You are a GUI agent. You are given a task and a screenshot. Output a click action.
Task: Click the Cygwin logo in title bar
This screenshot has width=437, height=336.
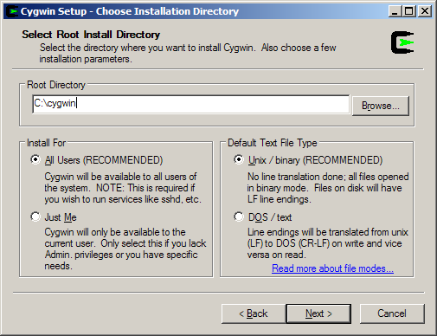coord(12,11)
